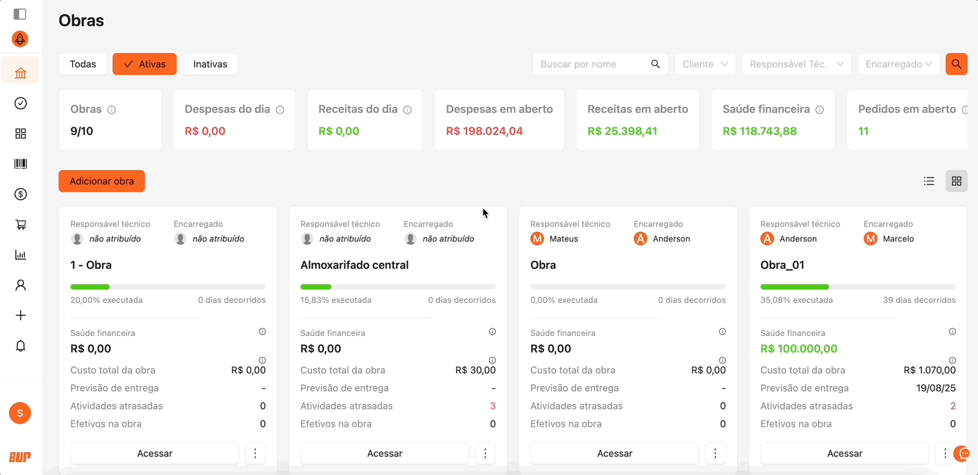The height and width of the screenshot is (475, 978).
Task: Click Acessar on Almoxarifado central card
Action: (384, 454)
